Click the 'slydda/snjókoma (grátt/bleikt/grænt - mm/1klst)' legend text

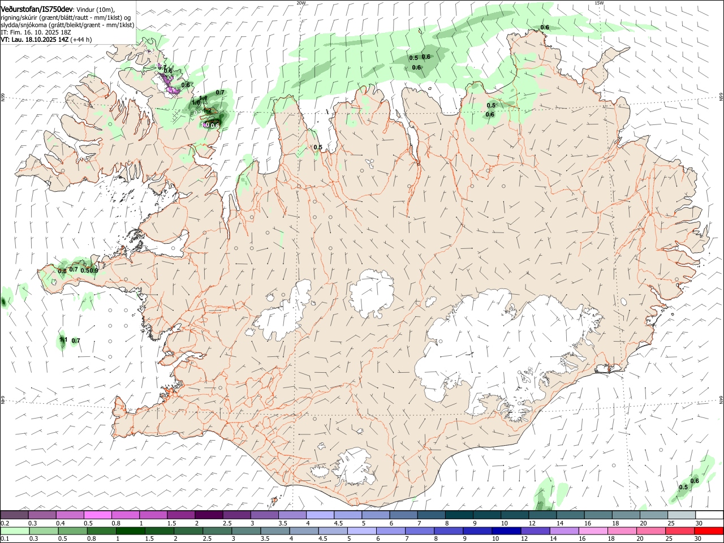coord(67,25)
